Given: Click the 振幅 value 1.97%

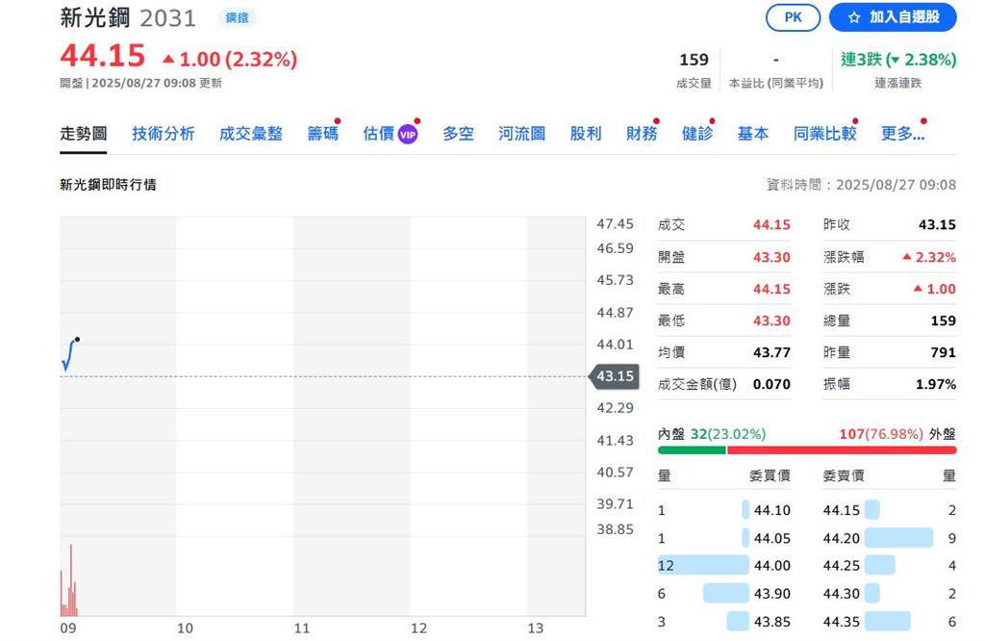Looking at the screenshot, I should click(x=935, y=385).
